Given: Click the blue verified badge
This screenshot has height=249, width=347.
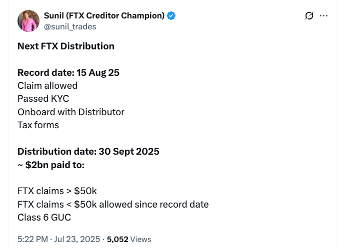Looking at the screenshot, I should coord(171,16).
